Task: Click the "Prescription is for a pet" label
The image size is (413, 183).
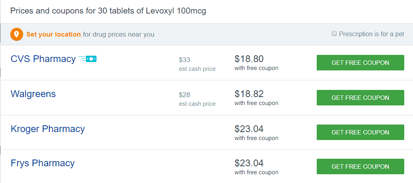Action: tap(371, 34)
